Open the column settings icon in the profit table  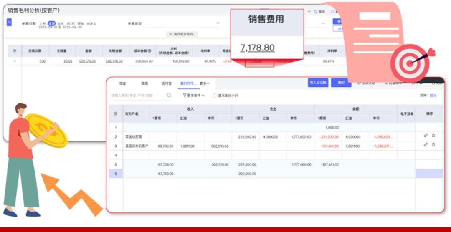[15, 50]
